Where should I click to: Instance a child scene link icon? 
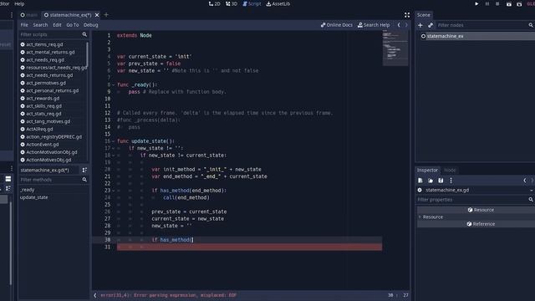(x=431, y=25)
